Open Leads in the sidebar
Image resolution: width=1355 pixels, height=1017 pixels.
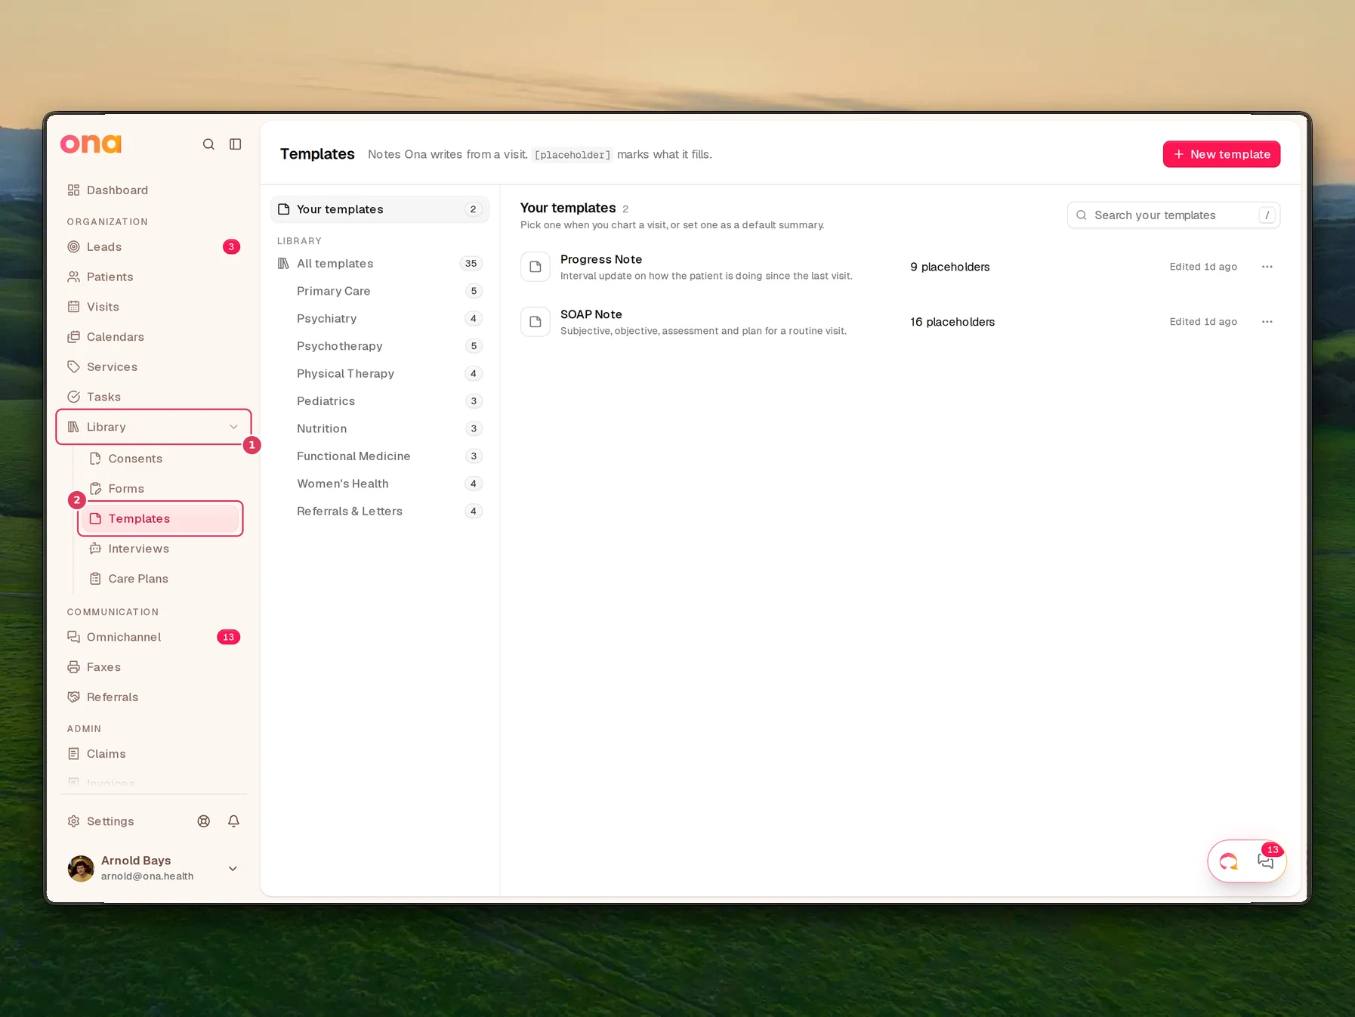[153, 247]
